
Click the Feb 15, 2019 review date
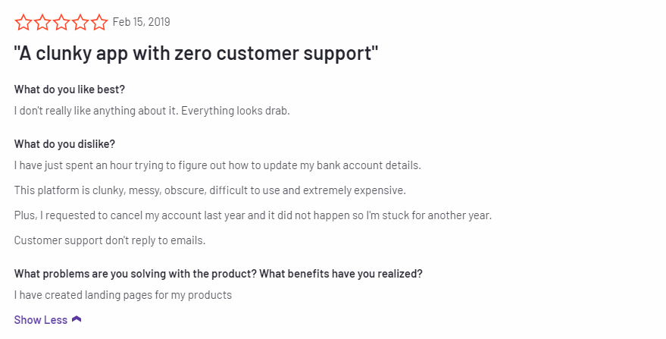[x=142, y=22]
